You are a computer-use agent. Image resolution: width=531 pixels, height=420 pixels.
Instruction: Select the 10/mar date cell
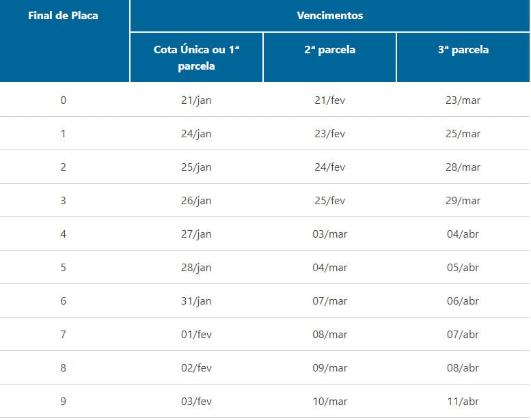coord(329,401)
